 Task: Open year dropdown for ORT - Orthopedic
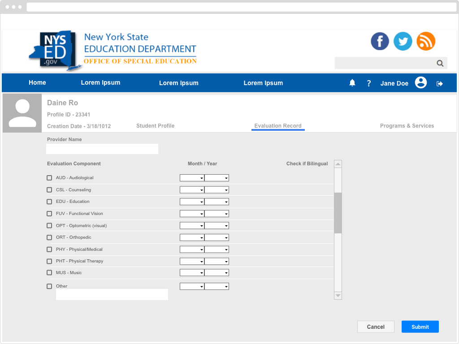tap(217, 237)
